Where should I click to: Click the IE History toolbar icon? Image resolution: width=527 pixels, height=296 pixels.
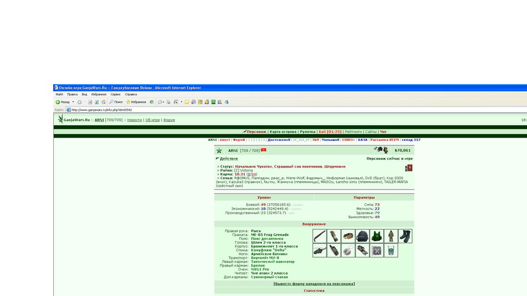(x=151, y=102)
